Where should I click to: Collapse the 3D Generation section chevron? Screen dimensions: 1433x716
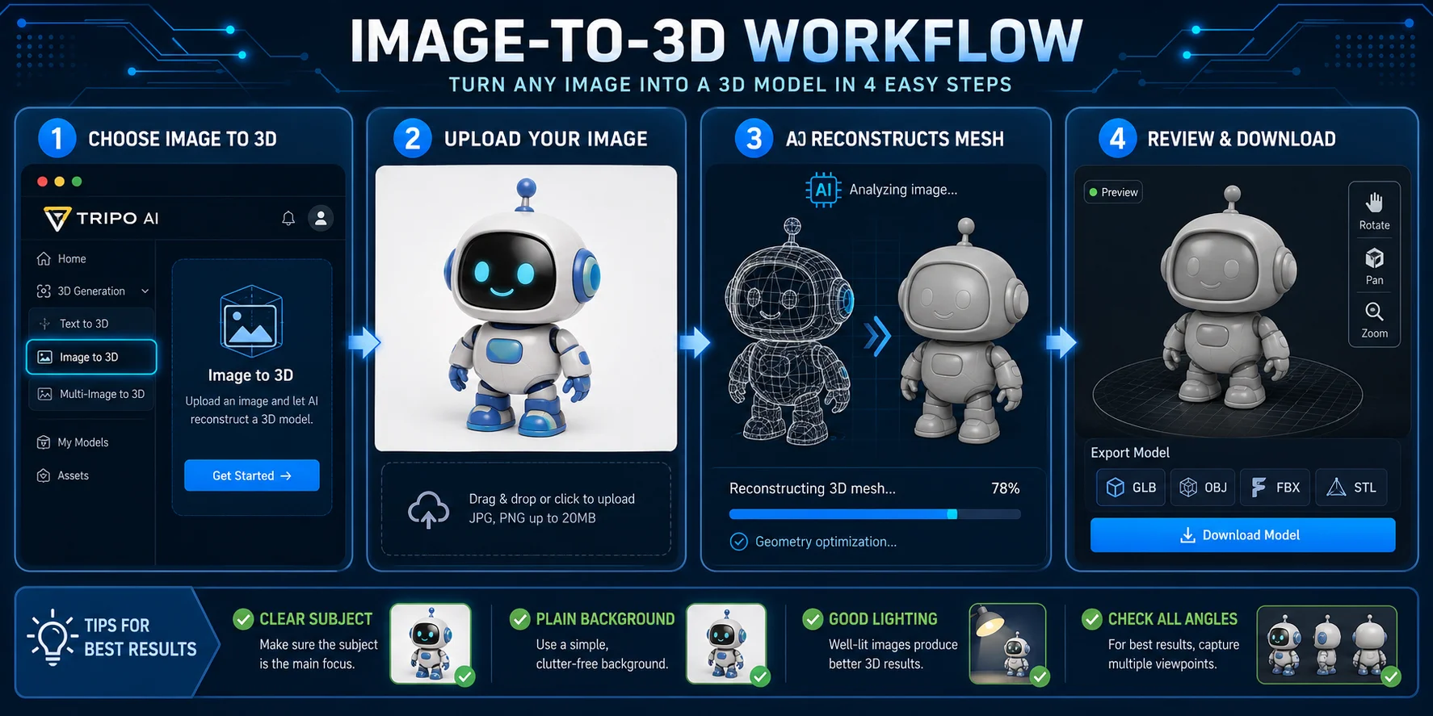tap(145, 291)
